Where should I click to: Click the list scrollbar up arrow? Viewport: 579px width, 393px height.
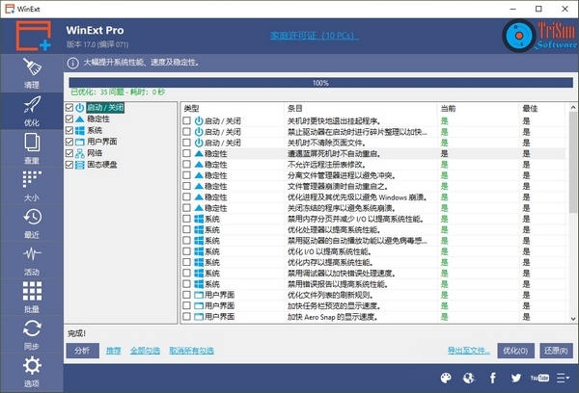tap(572, 108)
